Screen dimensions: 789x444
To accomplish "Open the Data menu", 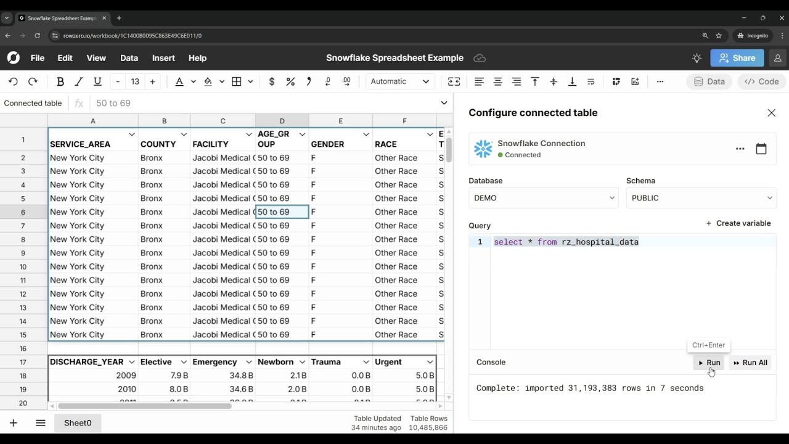I will (x=129, y=58).
